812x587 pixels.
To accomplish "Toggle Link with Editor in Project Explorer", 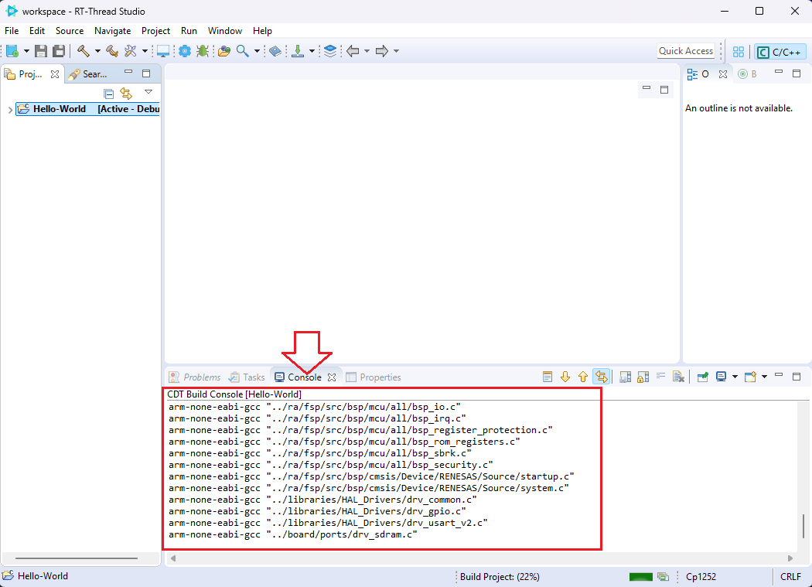I will [126, 93].
